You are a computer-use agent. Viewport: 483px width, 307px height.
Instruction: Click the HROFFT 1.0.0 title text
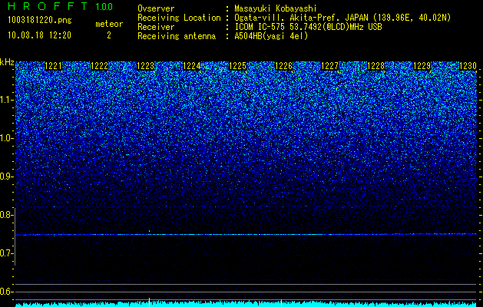point(61,6)
